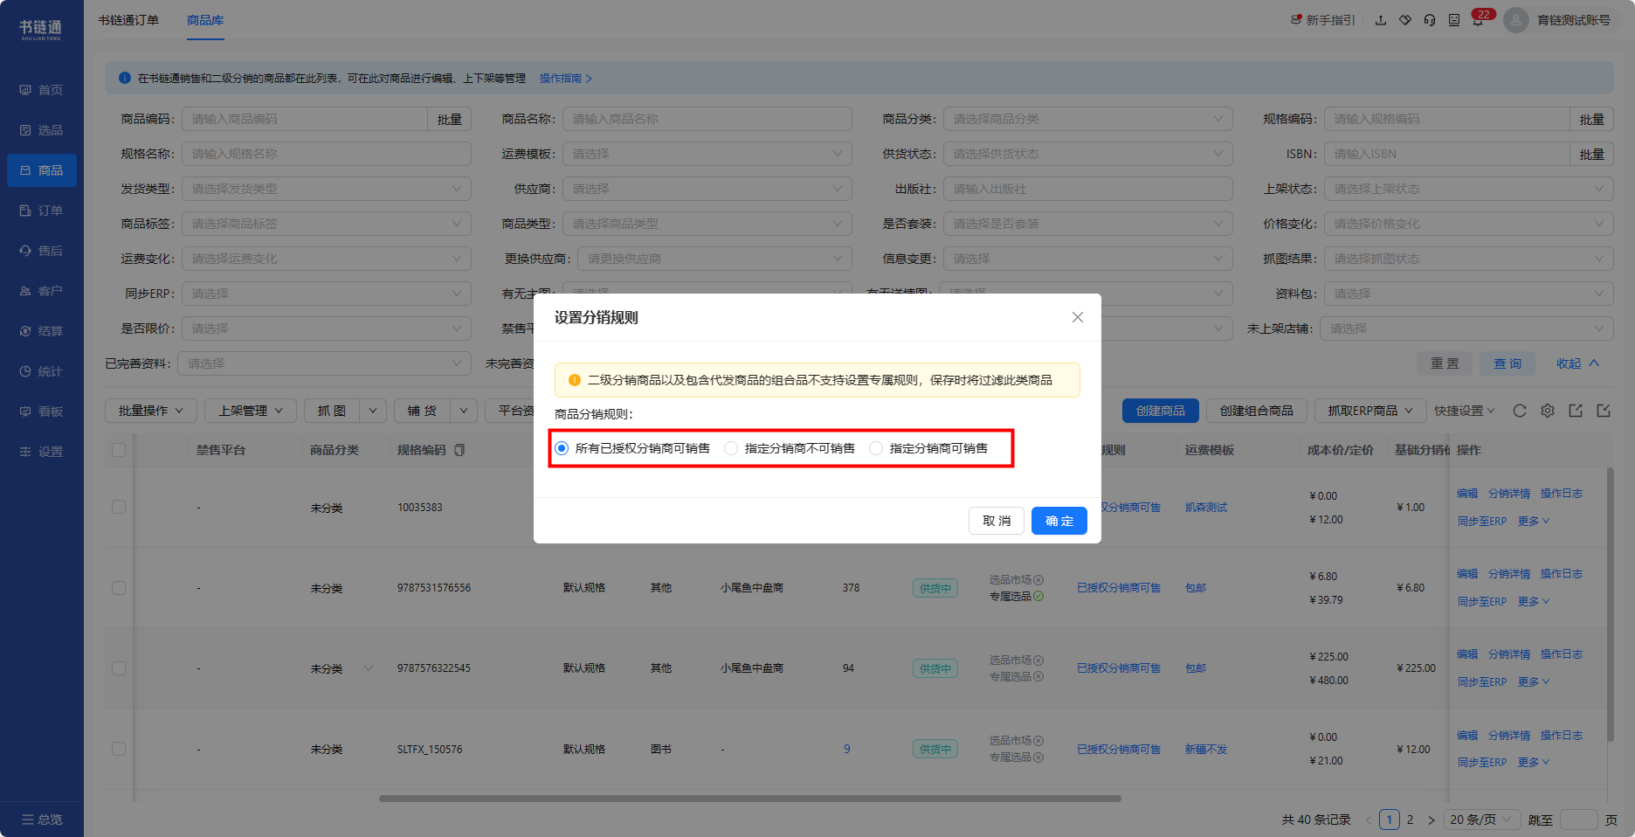1635x837 pixels.
Task: Check the row with code 9787576322545
Action: coord(119,668)
